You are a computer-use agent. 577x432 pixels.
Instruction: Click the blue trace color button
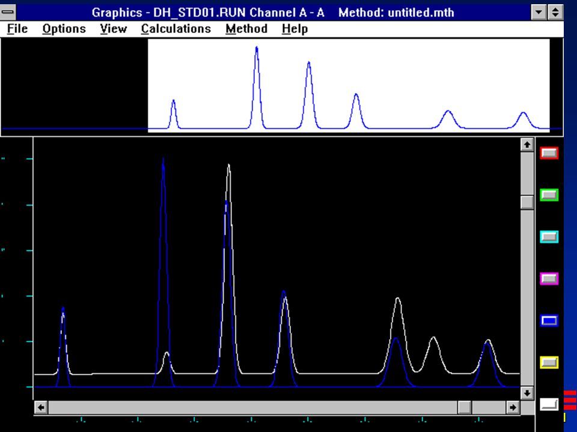click(549, 320)
